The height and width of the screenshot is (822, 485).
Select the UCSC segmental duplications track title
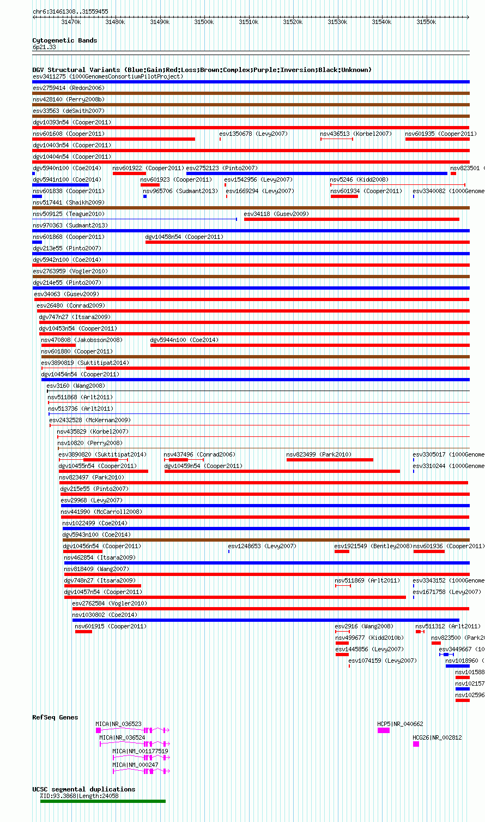(x=84, y=789)
